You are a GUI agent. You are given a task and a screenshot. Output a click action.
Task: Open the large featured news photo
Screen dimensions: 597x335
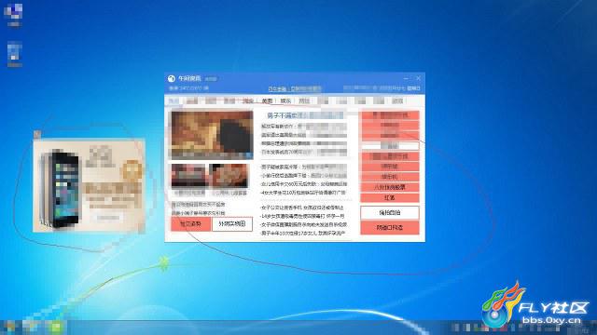212,135
